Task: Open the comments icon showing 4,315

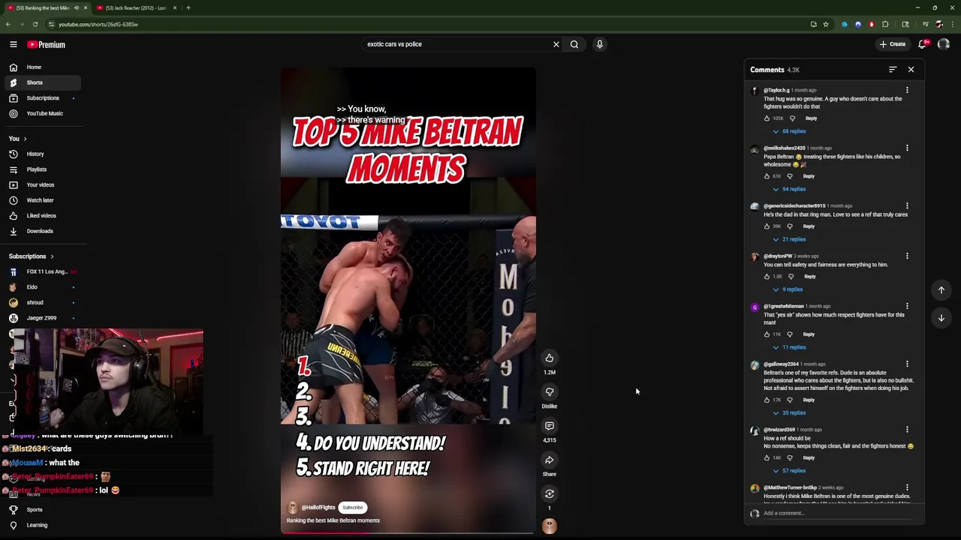Action: click(x=550, y=425)
